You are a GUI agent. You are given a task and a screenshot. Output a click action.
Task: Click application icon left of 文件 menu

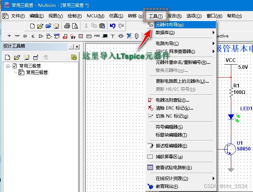click(5, 16)
